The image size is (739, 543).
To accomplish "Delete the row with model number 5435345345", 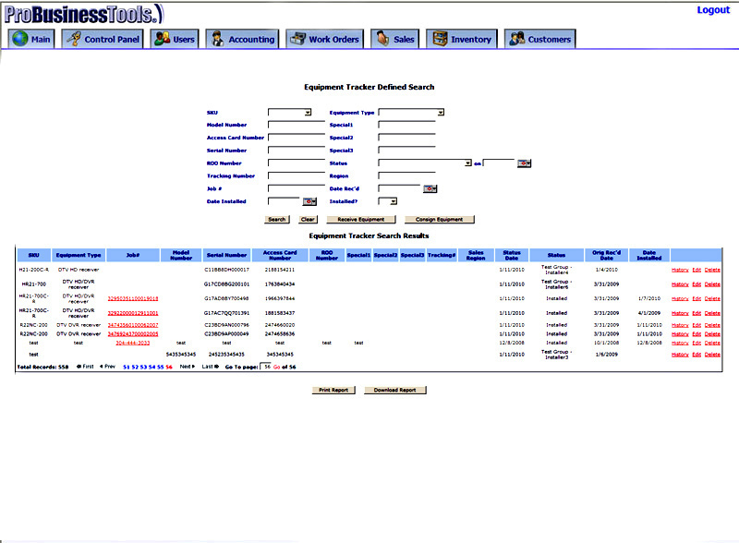I will point(712,354).
